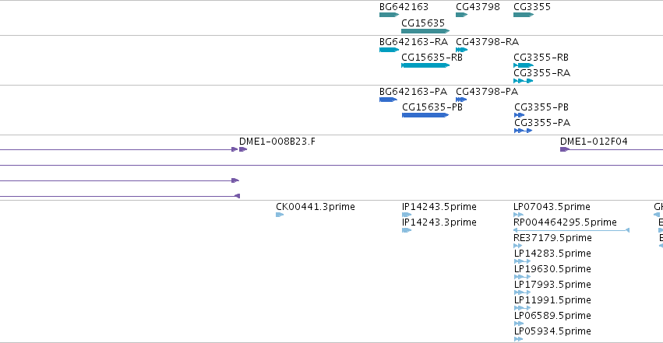Select the DME1-012F04 clone feature
The height and width of the screenshot is (343, 663).
pyautogui.click(x=612, y=149)
